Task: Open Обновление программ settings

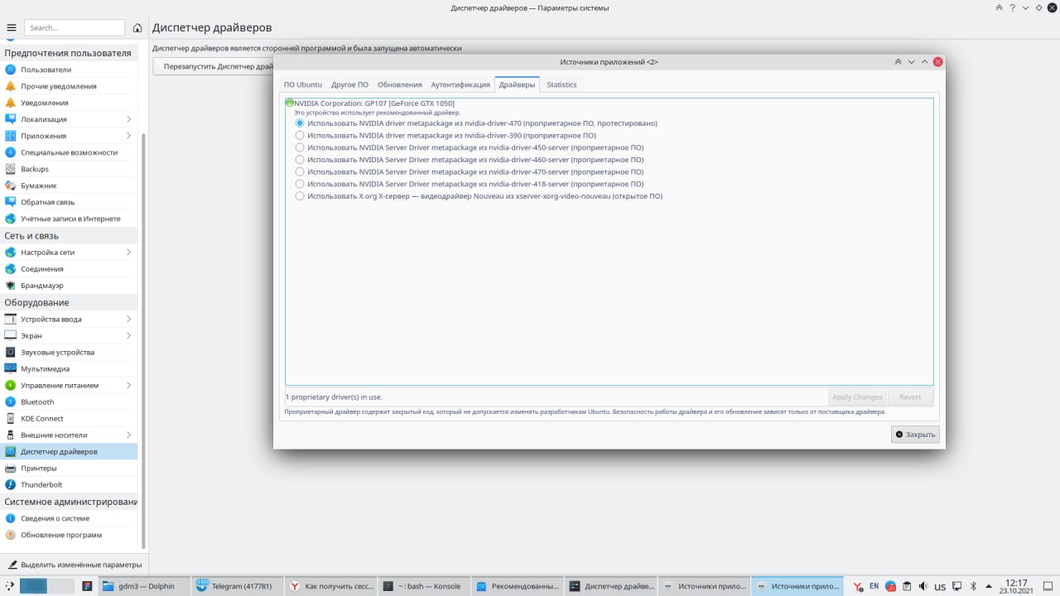Action: click(x=70, y=535)
